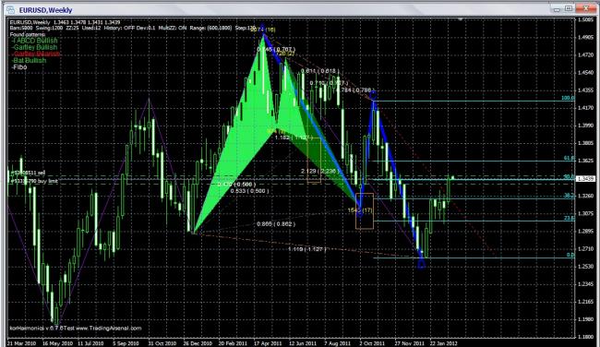Select the blue marker at April 2011 peak
600x347 pixels.
pos(262,28)
